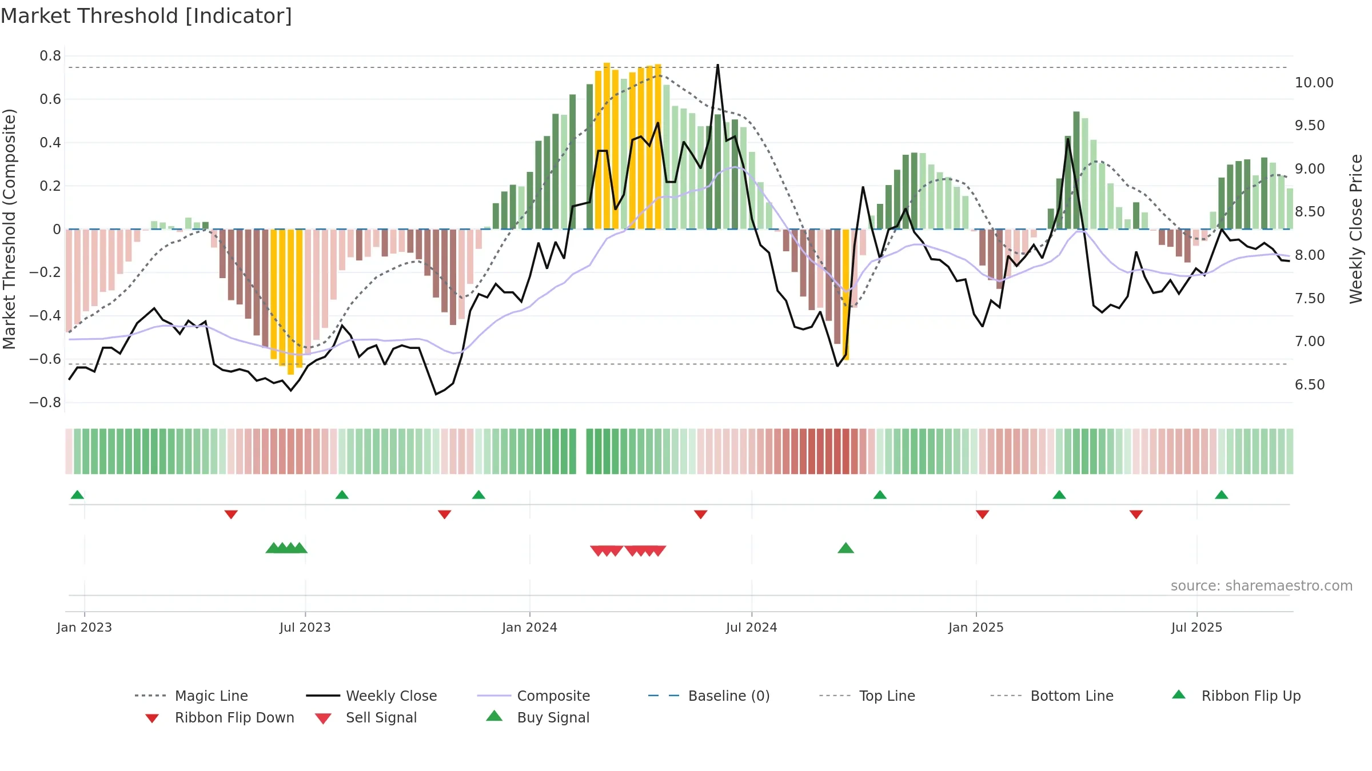Click the Ribbon Flip Down marker in May 2023
Image resolution: width=1372 pixels, height=771 pixels.
pyautogui.click(x=231, y=515)
